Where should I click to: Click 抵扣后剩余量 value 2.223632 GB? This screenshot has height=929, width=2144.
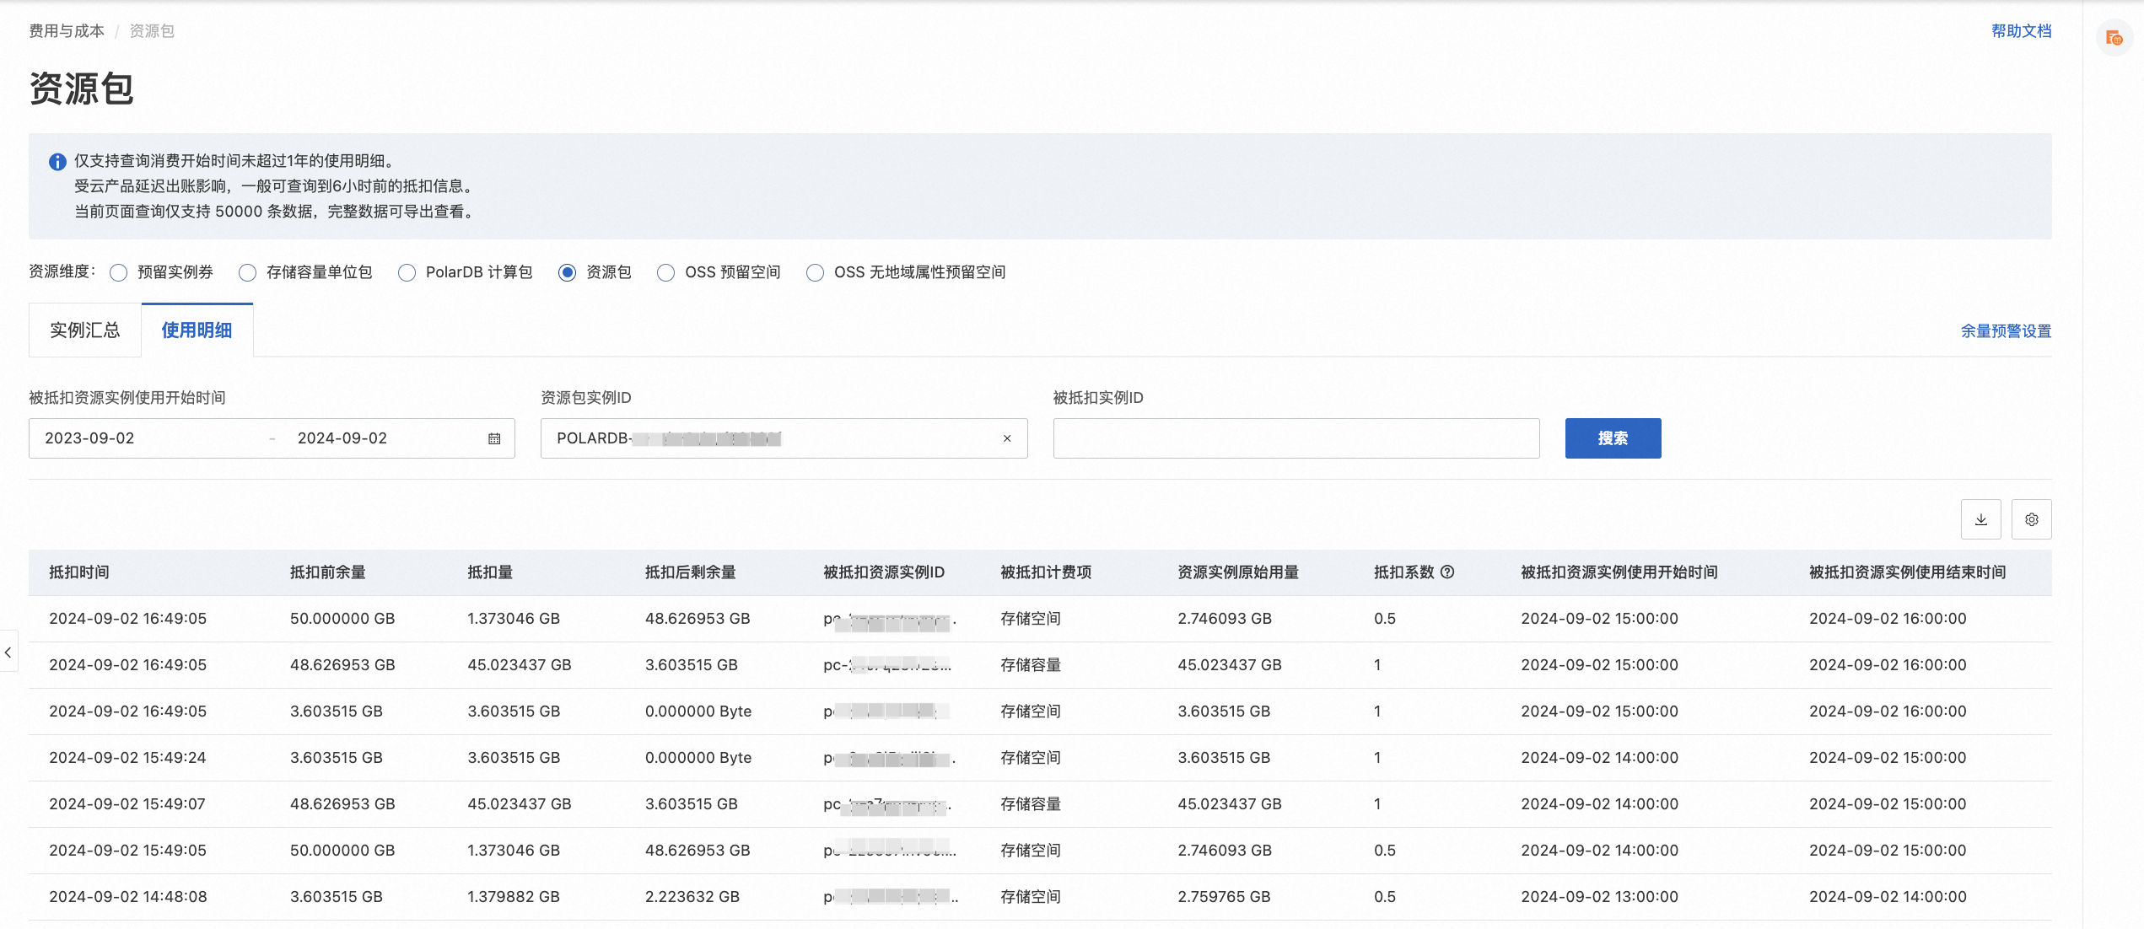click(692, 897)
